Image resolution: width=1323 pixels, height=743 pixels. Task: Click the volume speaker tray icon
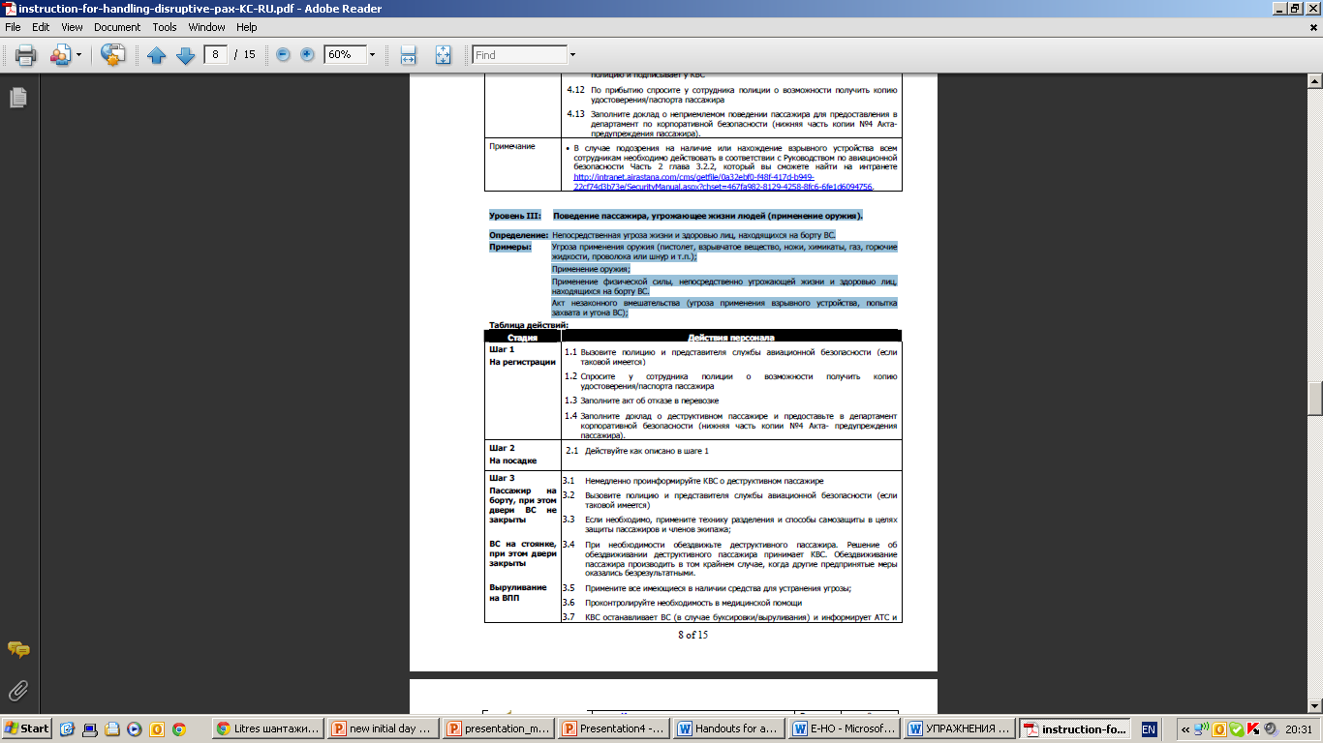click(1269, 729)
